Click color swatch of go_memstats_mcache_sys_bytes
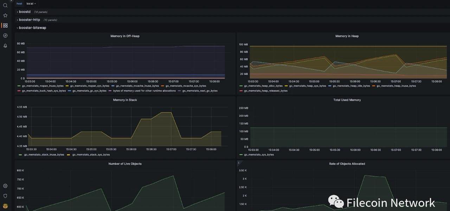This screenshot has width=450, height=211. tap(163, 86)
